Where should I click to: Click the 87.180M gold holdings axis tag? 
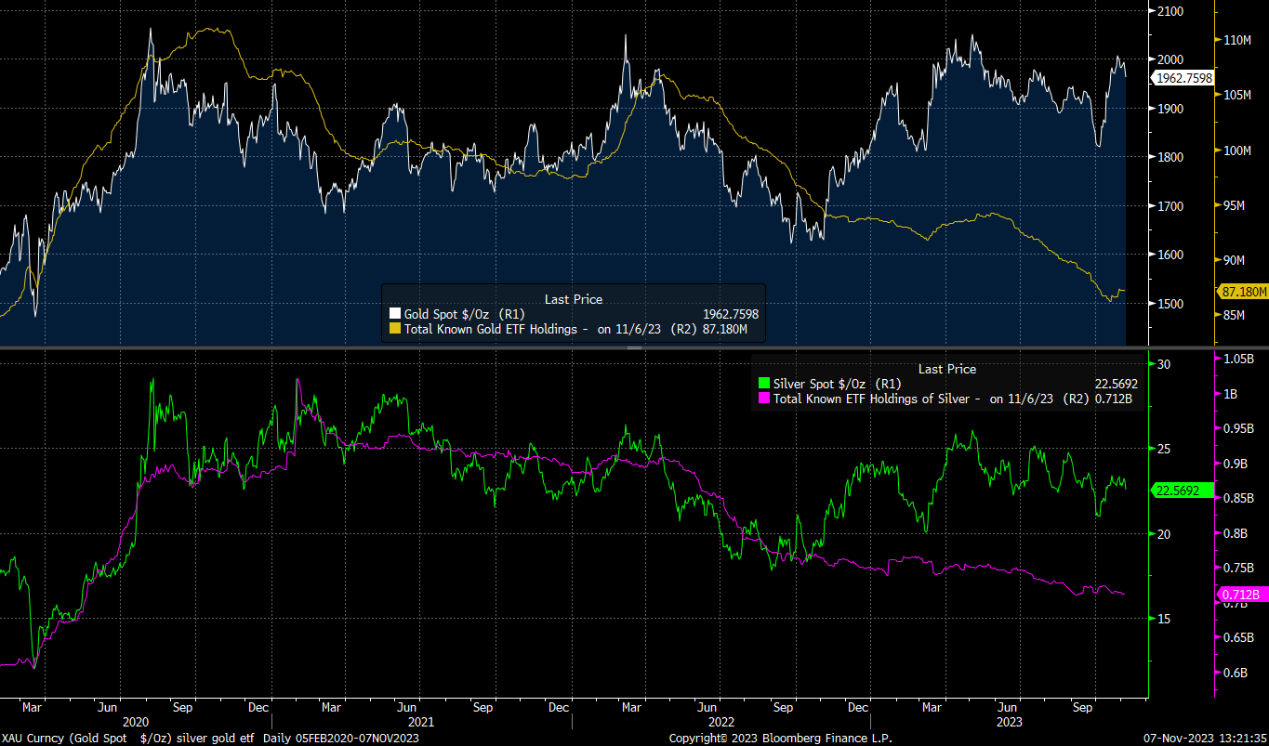tap(1244, 292)
